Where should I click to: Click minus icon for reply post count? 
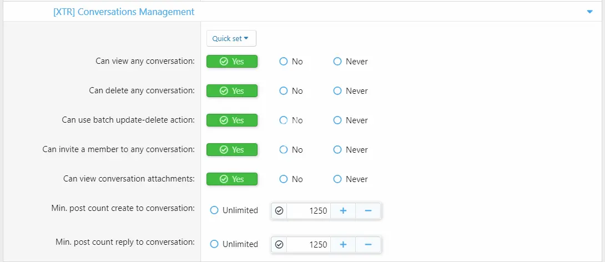367,245
